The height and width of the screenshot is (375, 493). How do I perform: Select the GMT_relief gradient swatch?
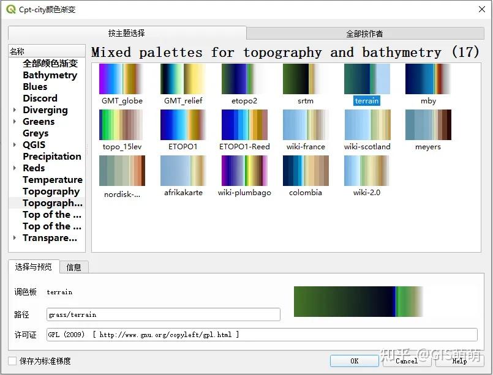click(183, 79)
